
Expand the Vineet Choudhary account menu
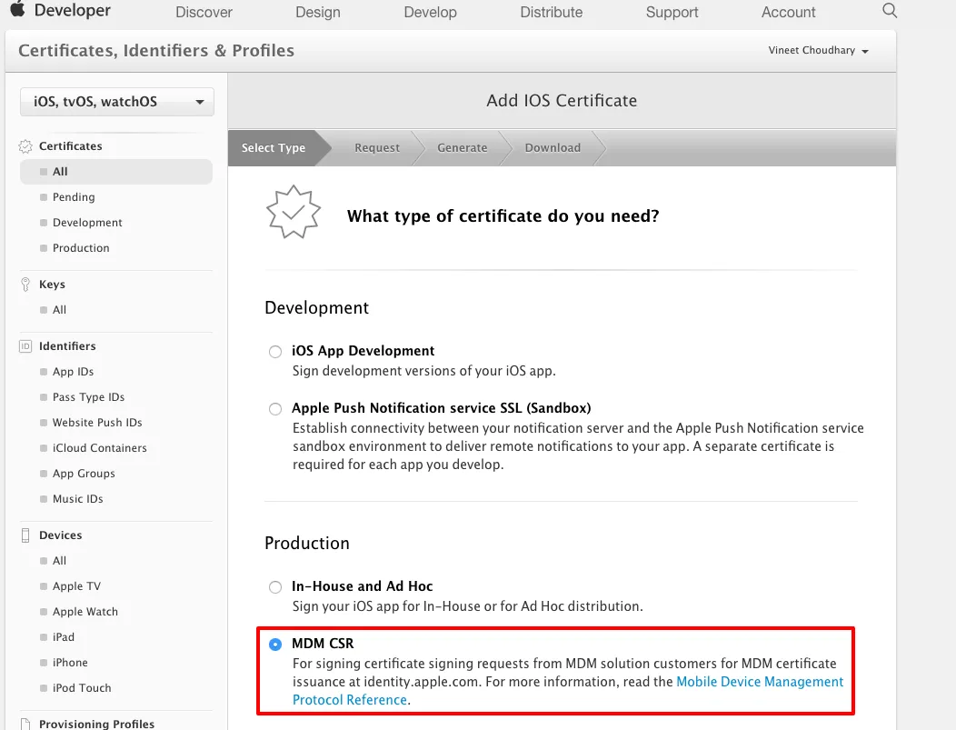coord(818,51)
